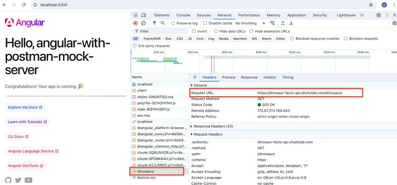The height and width of the screenshot is (185, 397).
Task: Check 3rd-party requests
Action: 135,46
